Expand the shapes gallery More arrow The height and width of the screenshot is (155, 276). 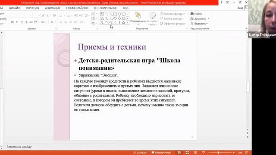[x=128, y=22]
